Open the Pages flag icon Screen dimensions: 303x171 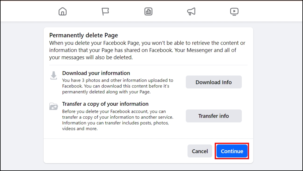tap(105, 11)
